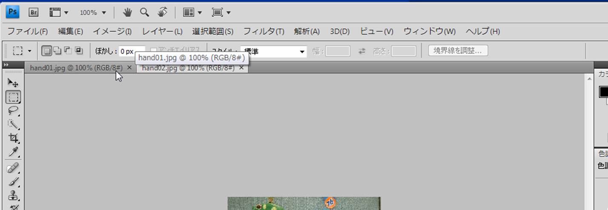Select the Spot Healing Brush tool
This screenshot has height=210, width=608.
pos(13,167)
